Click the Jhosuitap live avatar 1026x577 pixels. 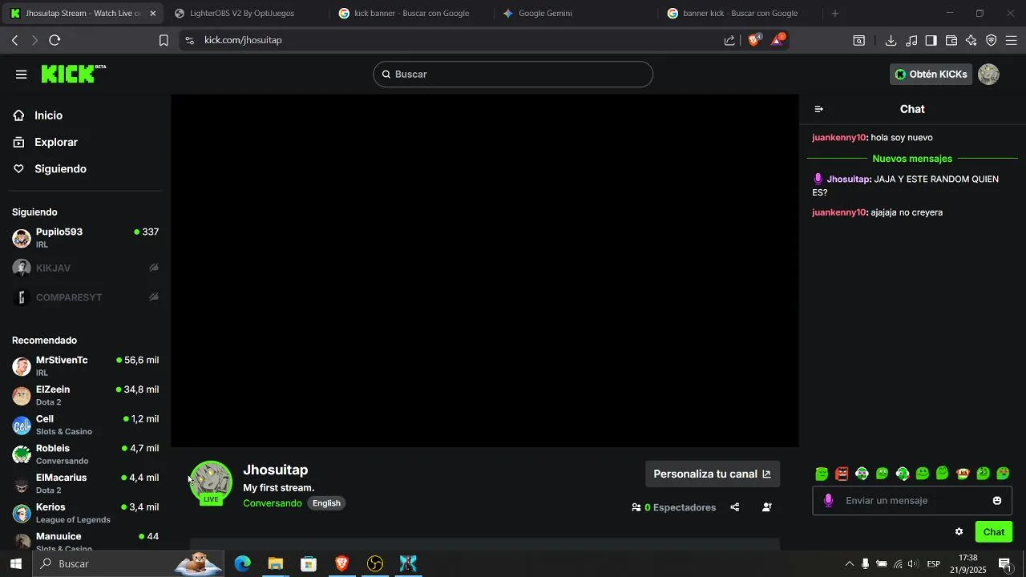211,483
